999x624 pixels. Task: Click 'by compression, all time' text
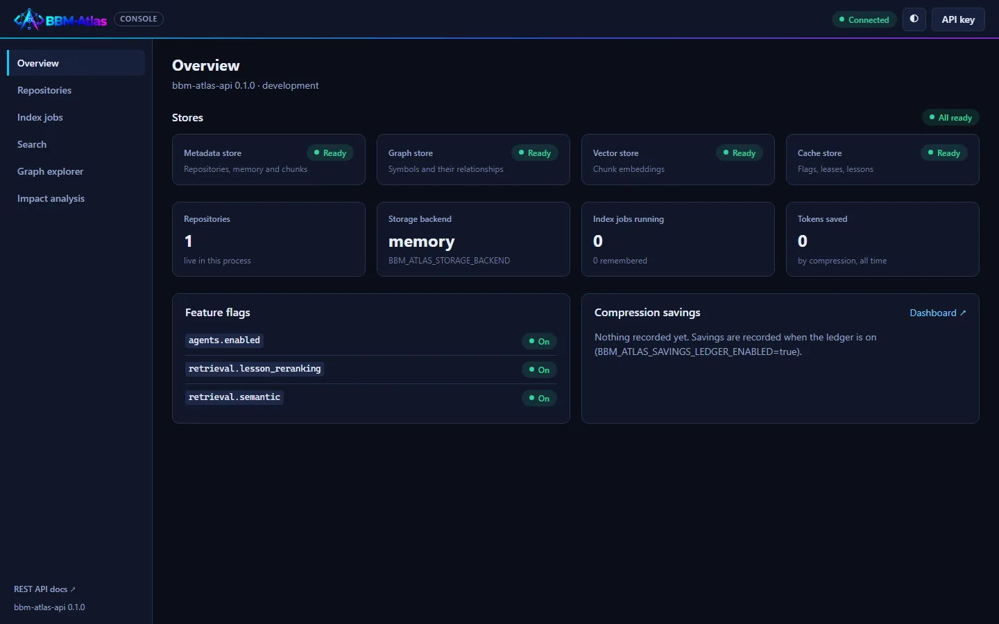click(842, 261)
